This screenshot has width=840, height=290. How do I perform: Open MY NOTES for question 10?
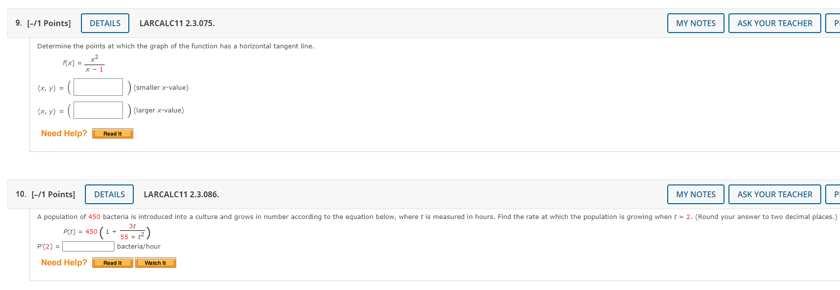pos(695,194)
